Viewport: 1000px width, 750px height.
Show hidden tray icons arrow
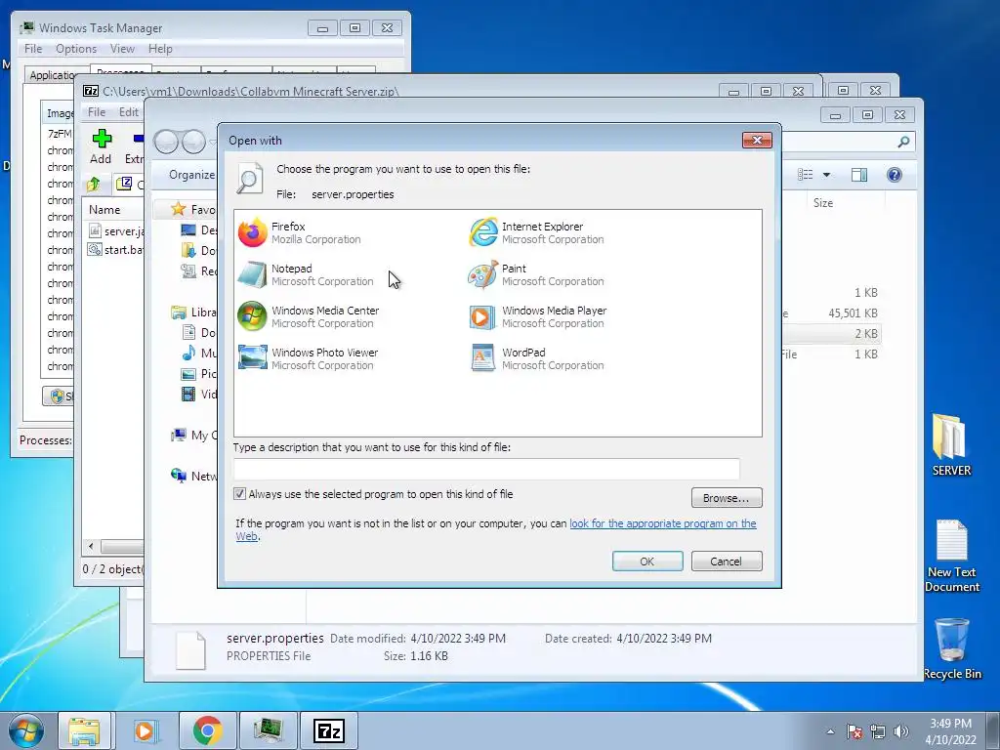[830, 731]
